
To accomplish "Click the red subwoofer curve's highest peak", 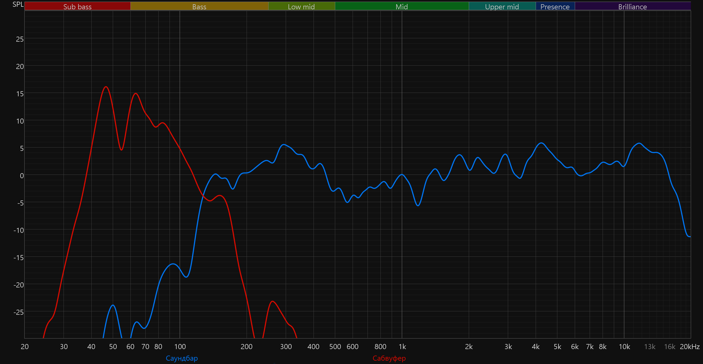I will 106,87.
